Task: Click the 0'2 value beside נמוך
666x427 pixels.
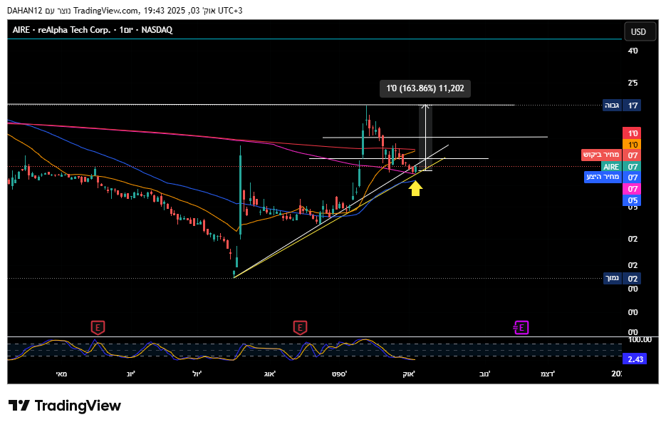Action: [632, 278]
